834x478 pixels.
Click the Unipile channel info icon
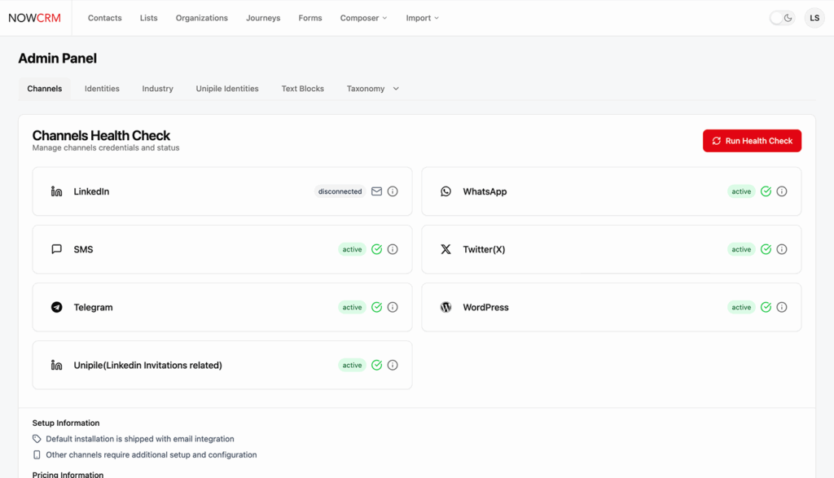click(x=393, y=365)
